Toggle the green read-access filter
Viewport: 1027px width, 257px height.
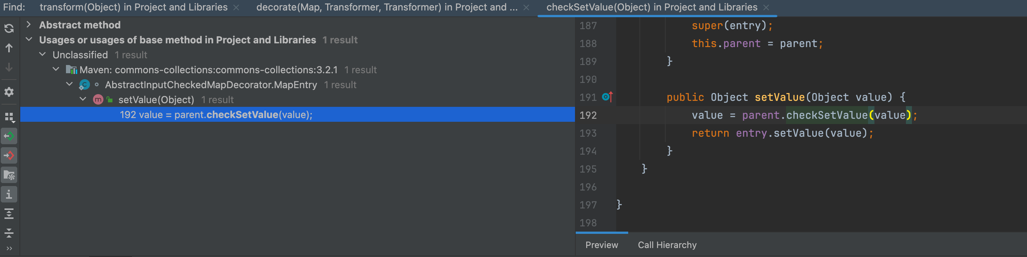(9, 136)
